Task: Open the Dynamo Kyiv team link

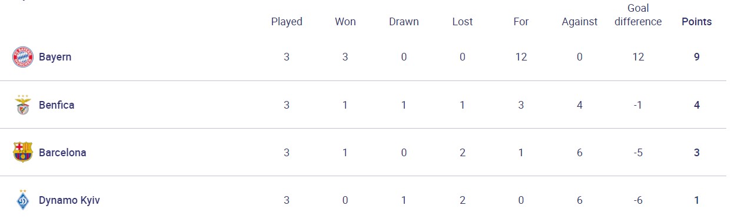Action: tap(69, 200)
